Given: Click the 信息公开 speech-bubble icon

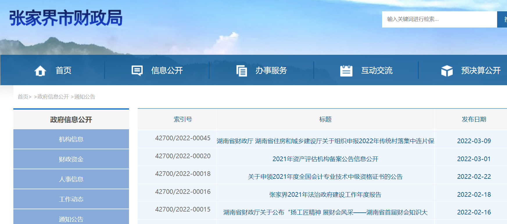Looking at the screenshot, I should tap(137, 70).
